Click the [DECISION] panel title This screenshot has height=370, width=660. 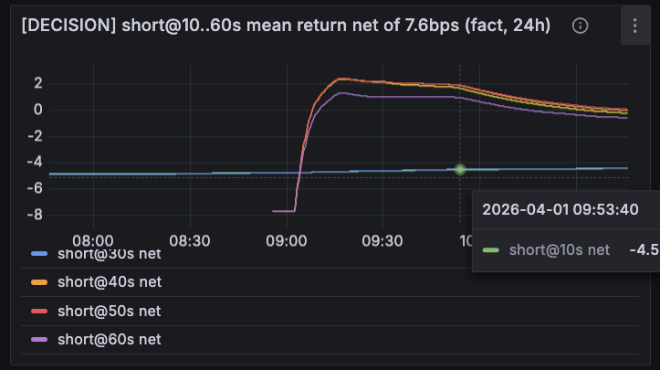click(285, 26)
